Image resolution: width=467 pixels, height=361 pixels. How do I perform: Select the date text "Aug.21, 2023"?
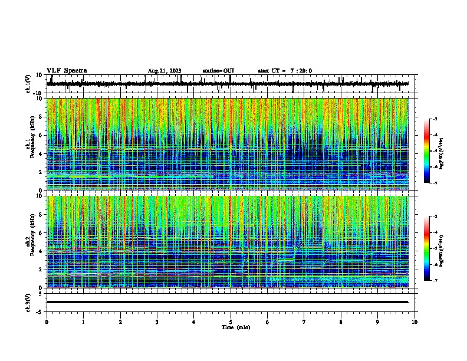coord(165,71)
